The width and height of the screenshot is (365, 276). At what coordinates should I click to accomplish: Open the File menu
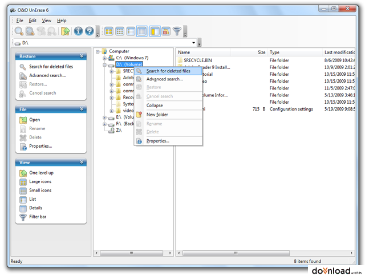point(19,21)
